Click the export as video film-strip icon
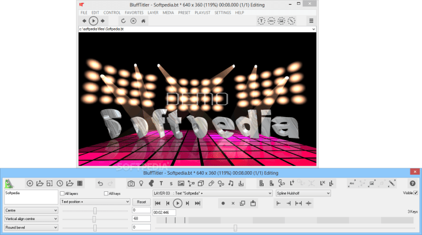This screenshot has height=235, width=422. pos(80,183)
